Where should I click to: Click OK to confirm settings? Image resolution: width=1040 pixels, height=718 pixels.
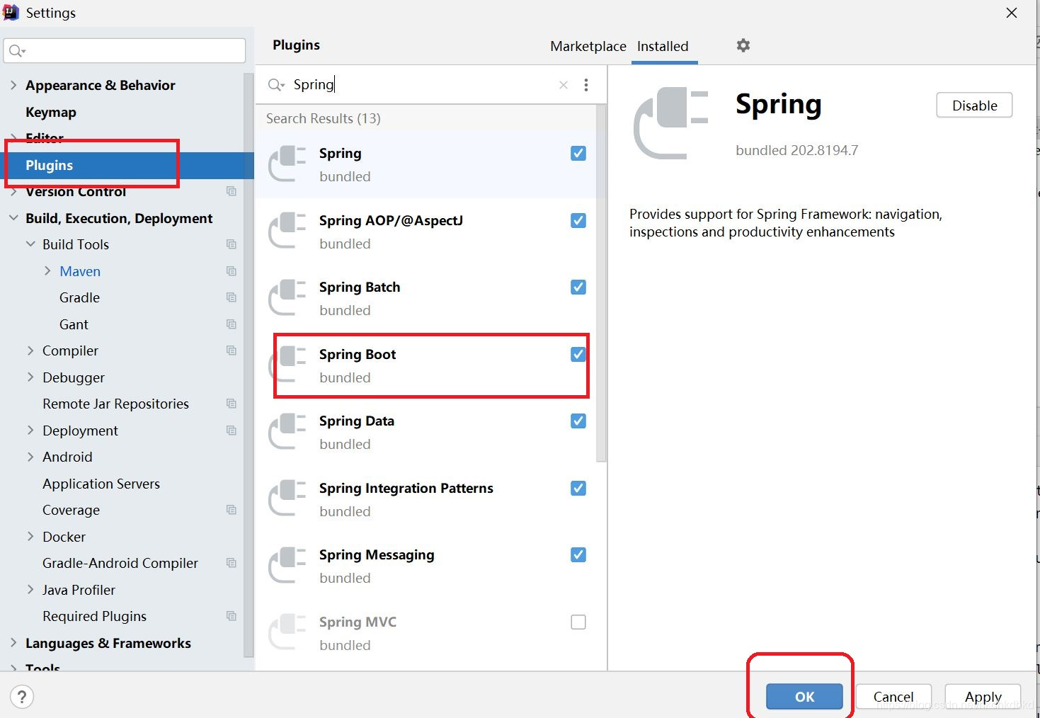click(804, 697)
